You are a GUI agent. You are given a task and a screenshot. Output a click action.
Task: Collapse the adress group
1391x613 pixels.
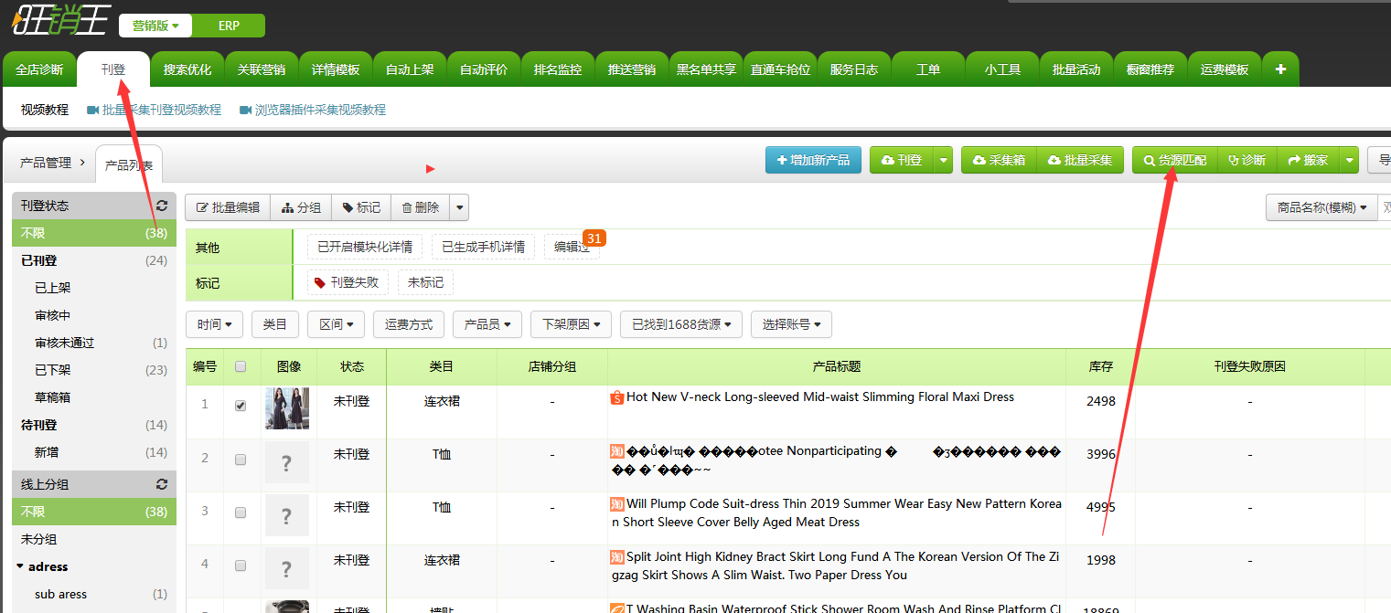(x=20, y=566)
